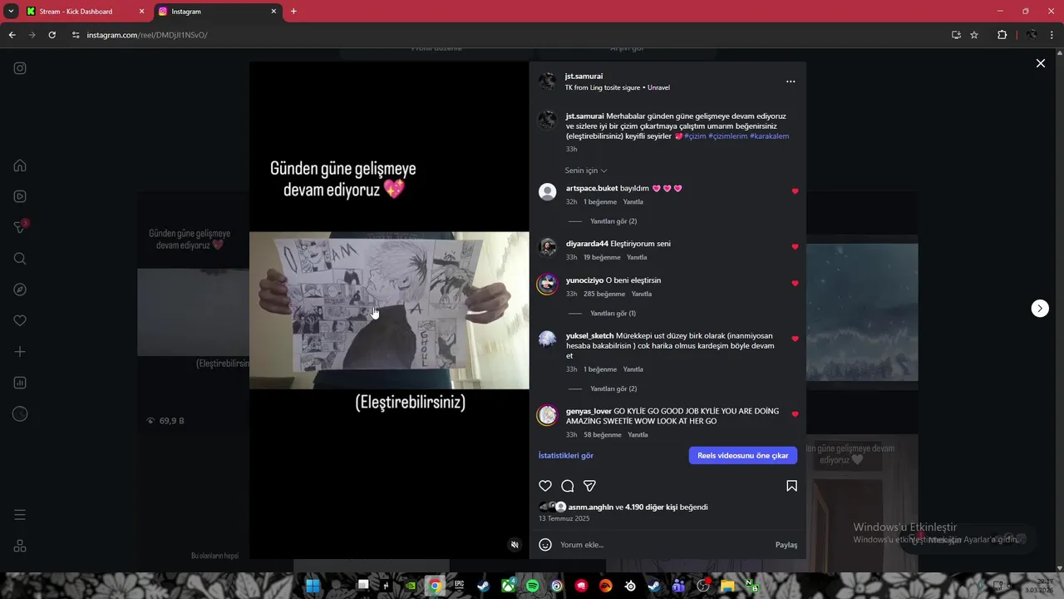Click the comment bubble icon
The image size is (1064, 599).
point(568,486)
